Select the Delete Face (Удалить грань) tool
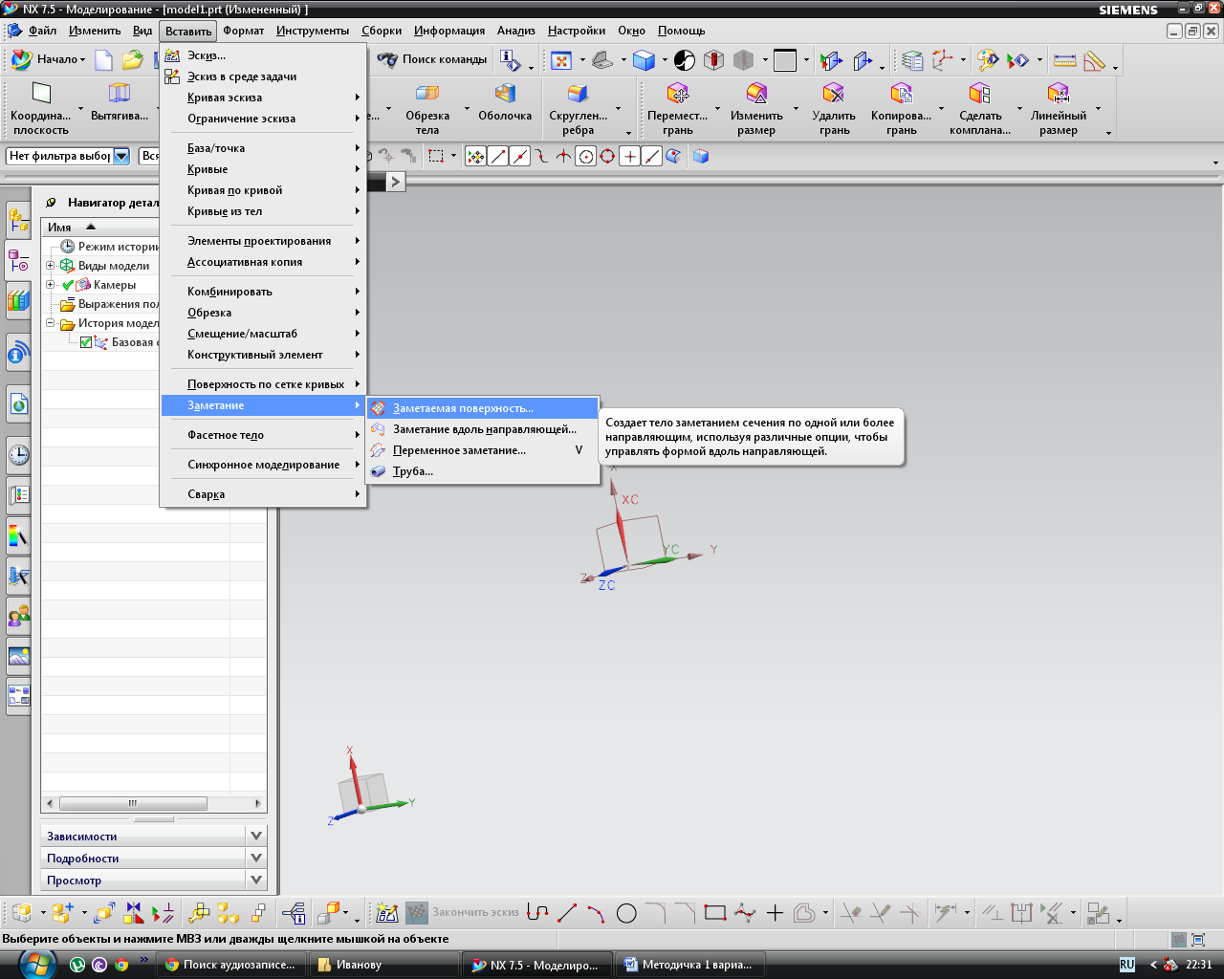The image size is (1224, 979). click(834, 108)
